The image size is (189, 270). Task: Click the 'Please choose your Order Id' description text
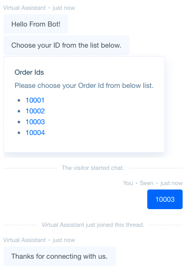point(84,85)
